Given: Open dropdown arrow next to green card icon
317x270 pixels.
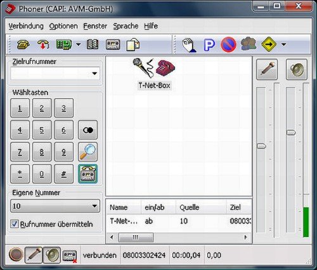Looking at the screenshot, I should (x=79, y=44).
